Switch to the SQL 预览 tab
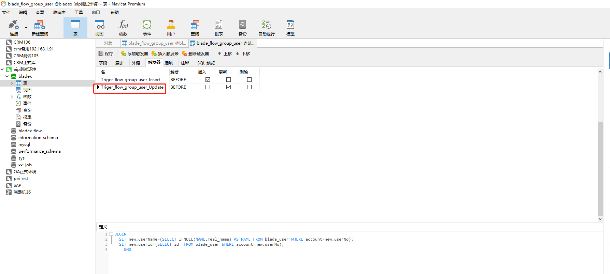Viewport: 610px width, 274px height. pos(206,63)
